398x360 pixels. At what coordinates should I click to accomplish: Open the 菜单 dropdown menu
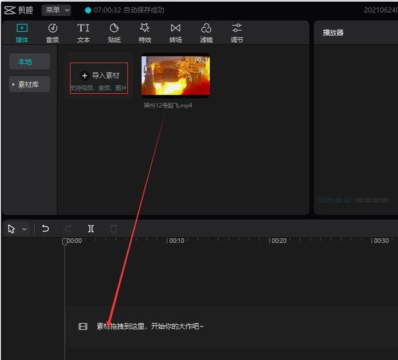56,10
